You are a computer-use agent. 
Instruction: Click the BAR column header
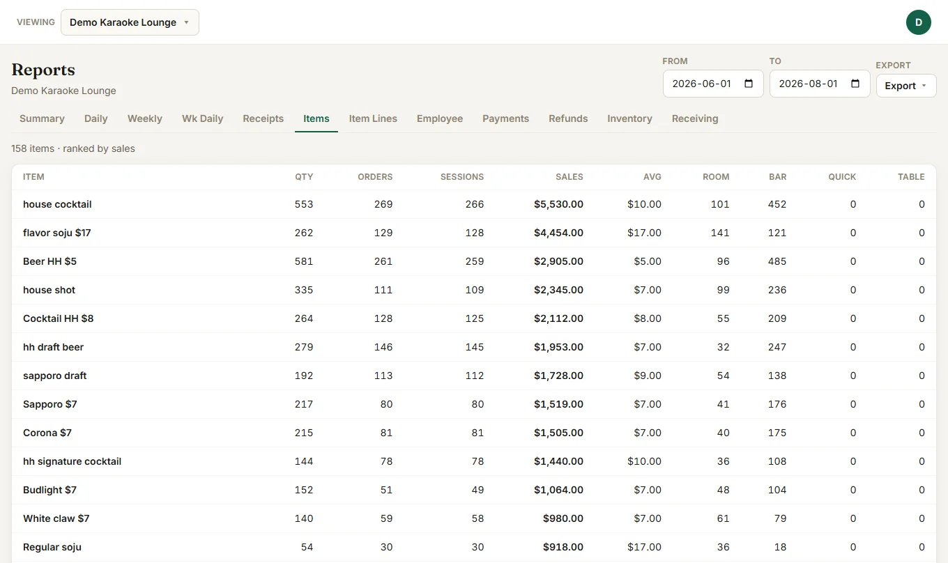coord(778,177)
